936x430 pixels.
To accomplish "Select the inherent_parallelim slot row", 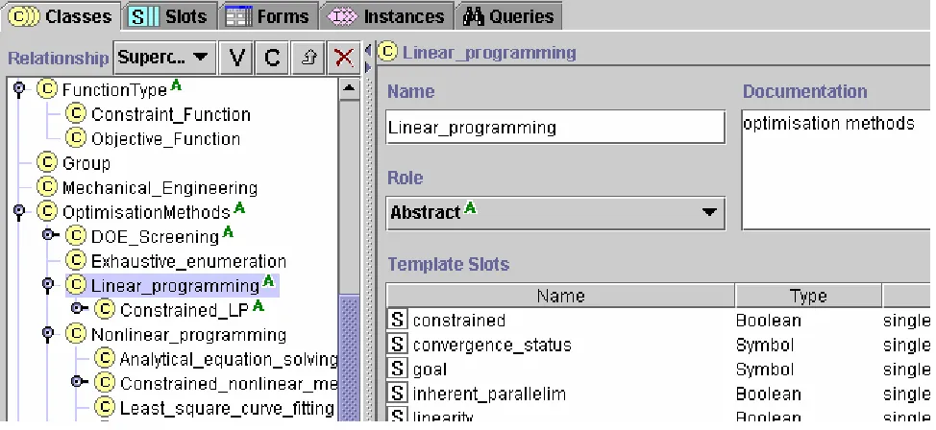I will tap(659, 394).
